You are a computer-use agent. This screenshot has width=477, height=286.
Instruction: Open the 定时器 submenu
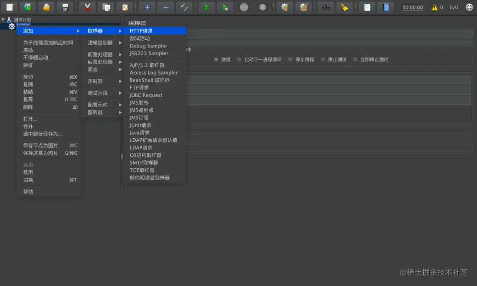pos(102,81)
